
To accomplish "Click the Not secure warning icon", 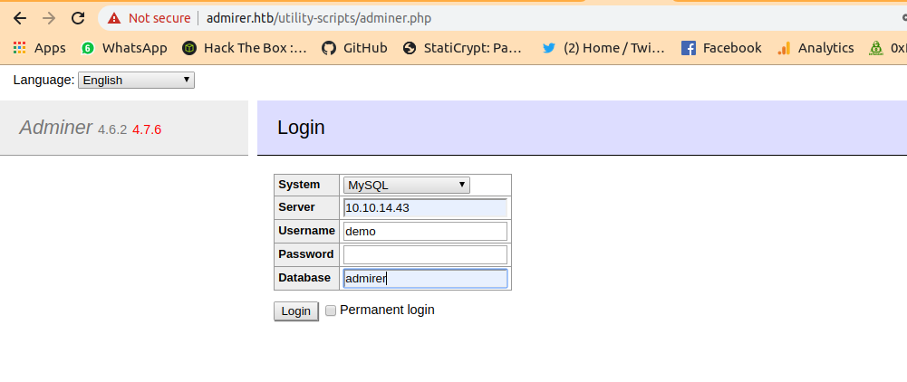I will [x=114, y=18].
